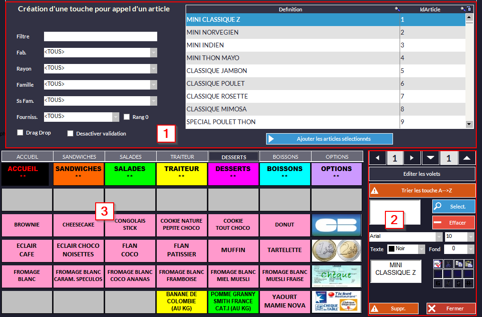Click the search magnifier in Definition column header
This screenshot has width=482, height=317.
point(397,9)
